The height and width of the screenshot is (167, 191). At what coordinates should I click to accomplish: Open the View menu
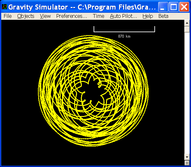[45, 16]
